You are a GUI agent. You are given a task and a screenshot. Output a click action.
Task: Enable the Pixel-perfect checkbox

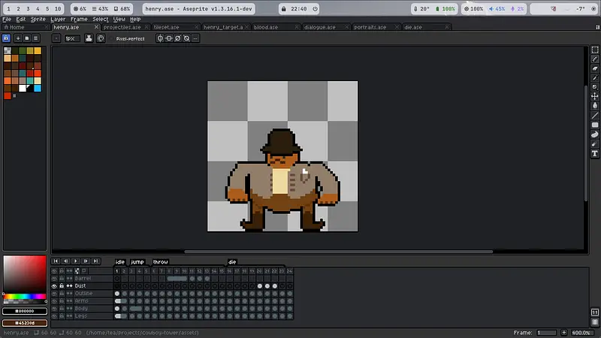pyautogui.click(x=111, y=38)
